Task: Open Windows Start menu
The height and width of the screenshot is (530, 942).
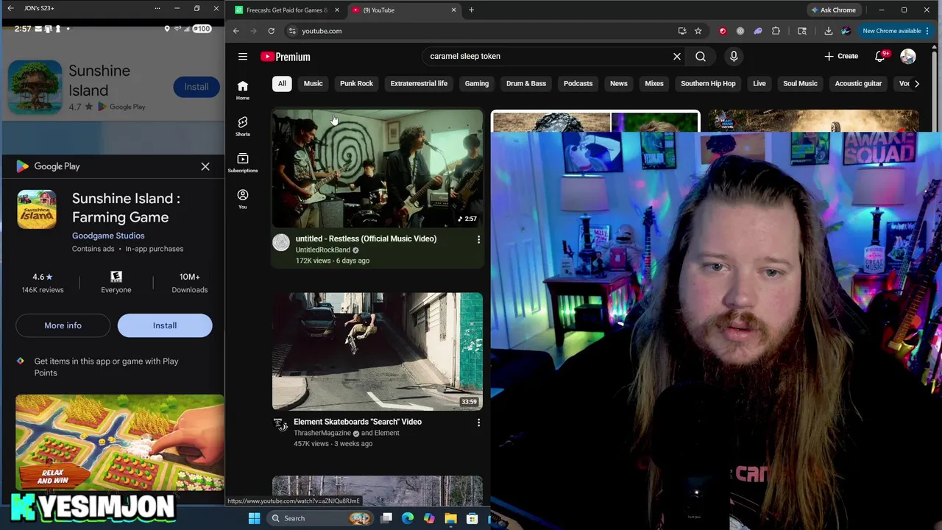Action: [x=254, y=518]
